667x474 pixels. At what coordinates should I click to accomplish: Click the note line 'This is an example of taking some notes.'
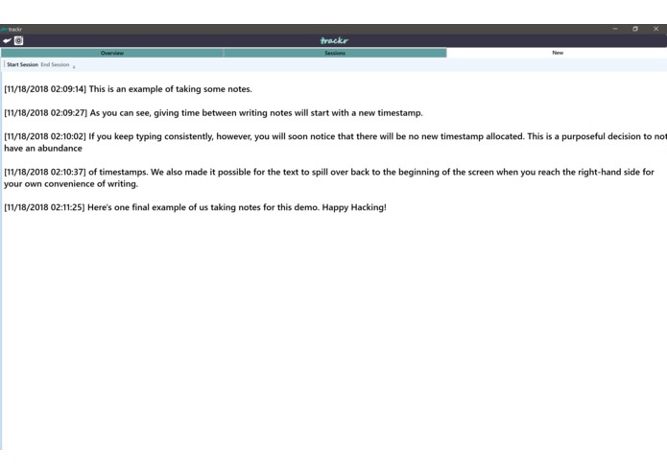click(x=170, y=89)
